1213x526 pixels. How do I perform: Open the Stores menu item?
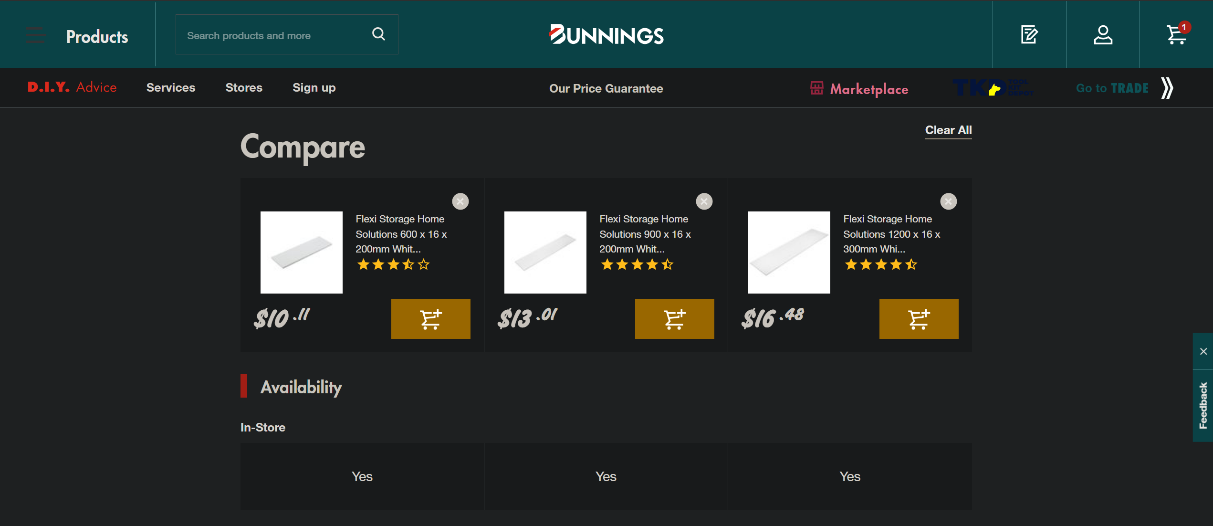tap(244, 88)
